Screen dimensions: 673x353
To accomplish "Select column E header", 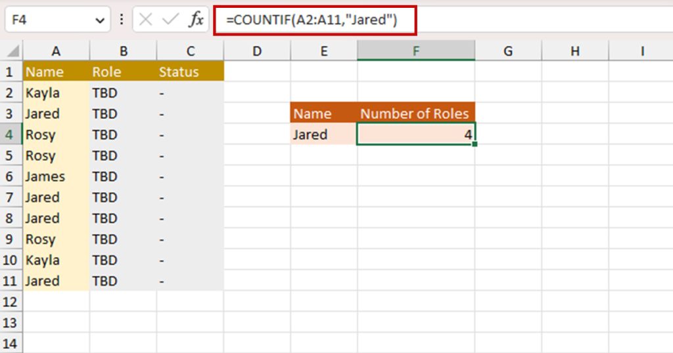I will click(324, 51).
